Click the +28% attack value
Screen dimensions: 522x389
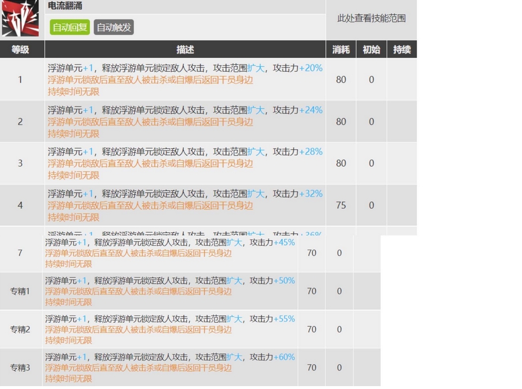(310, 152)
